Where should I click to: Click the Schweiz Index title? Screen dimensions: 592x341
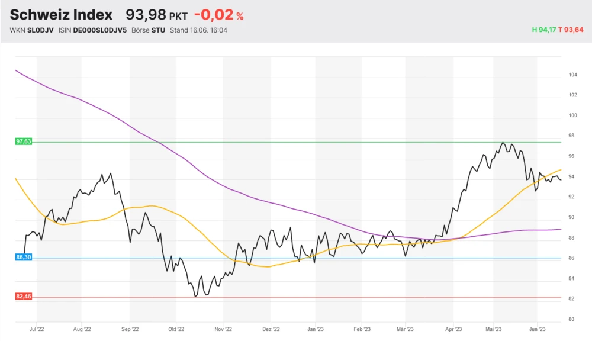(x=61, y=15)
